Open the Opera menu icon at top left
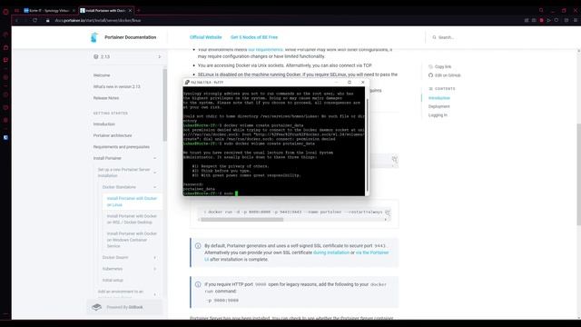Screen dimensions: 581x327 pos(5,12)
